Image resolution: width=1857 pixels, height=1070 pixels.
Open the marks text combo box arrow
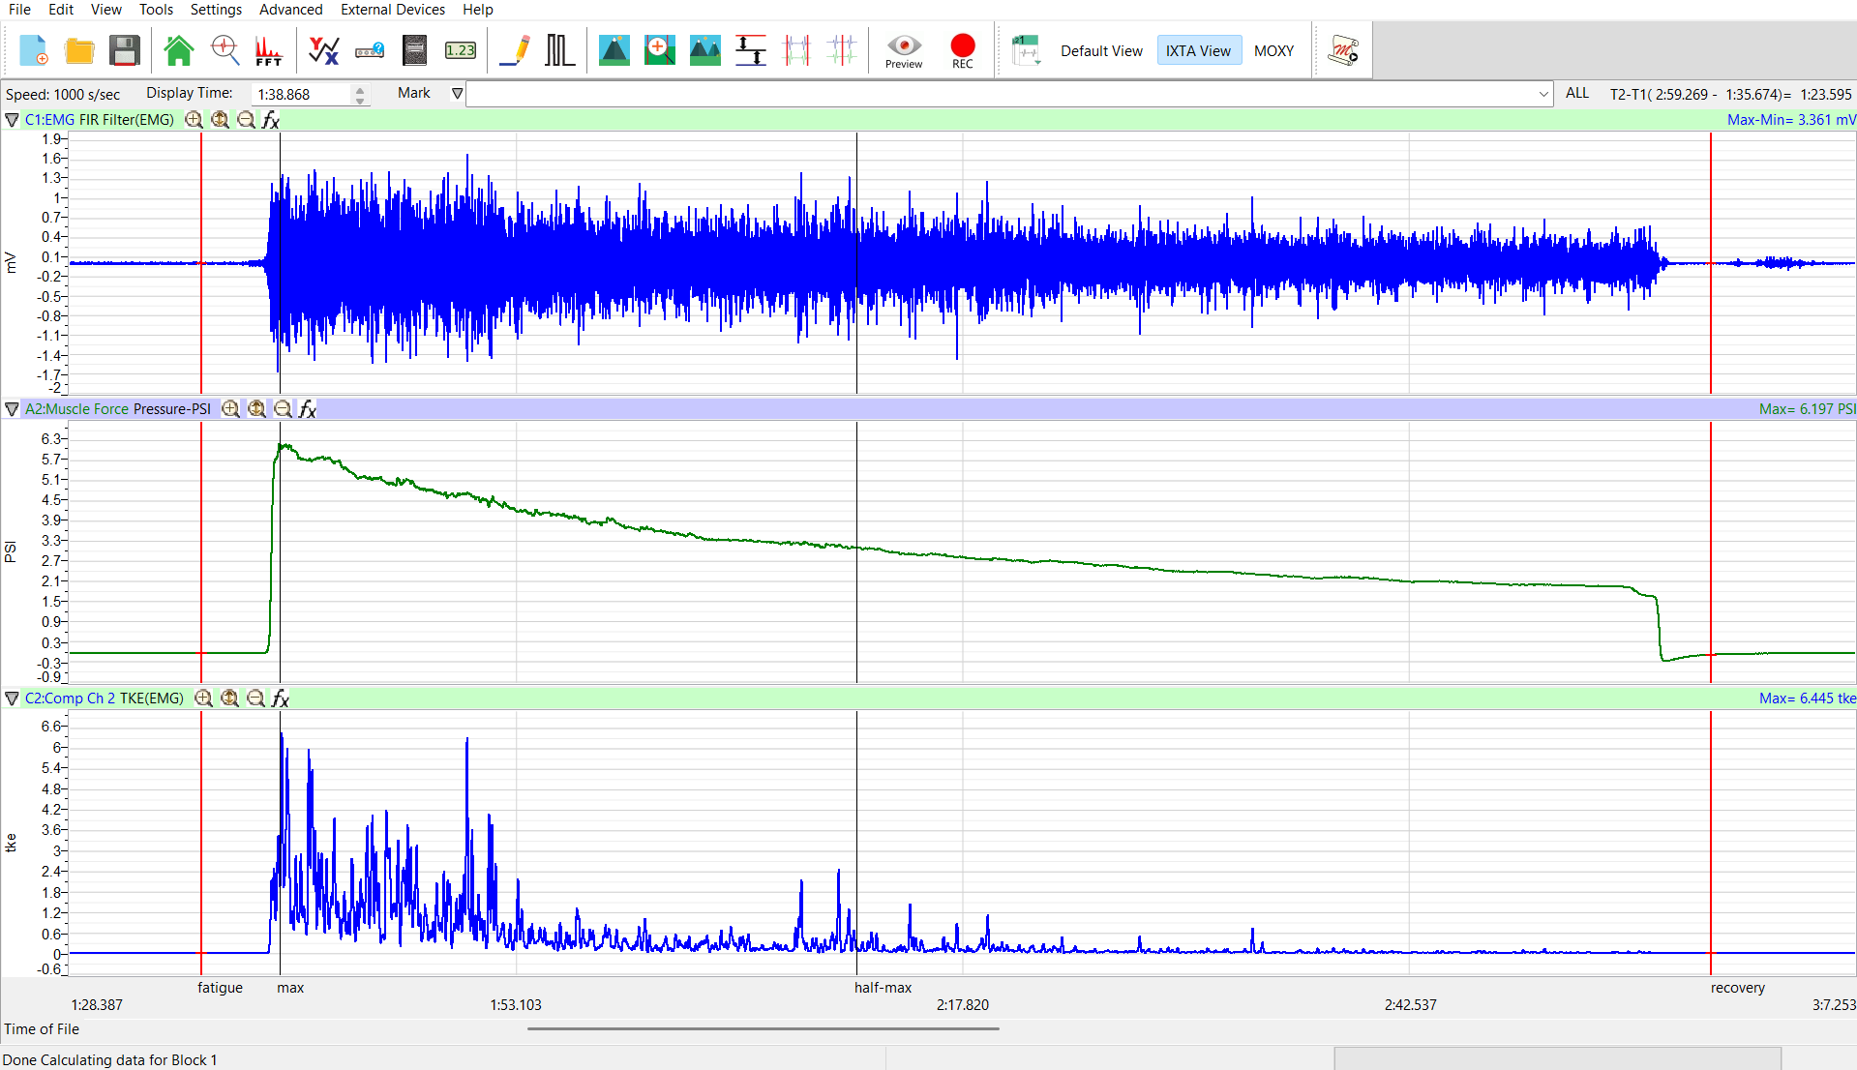click(1543, 95)
